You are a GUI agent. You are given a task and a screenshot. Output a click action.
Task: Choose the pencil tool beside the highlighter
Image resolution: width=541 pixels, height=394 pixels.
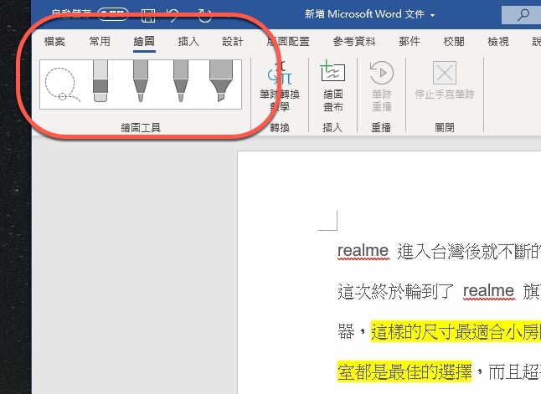point(180,82)
